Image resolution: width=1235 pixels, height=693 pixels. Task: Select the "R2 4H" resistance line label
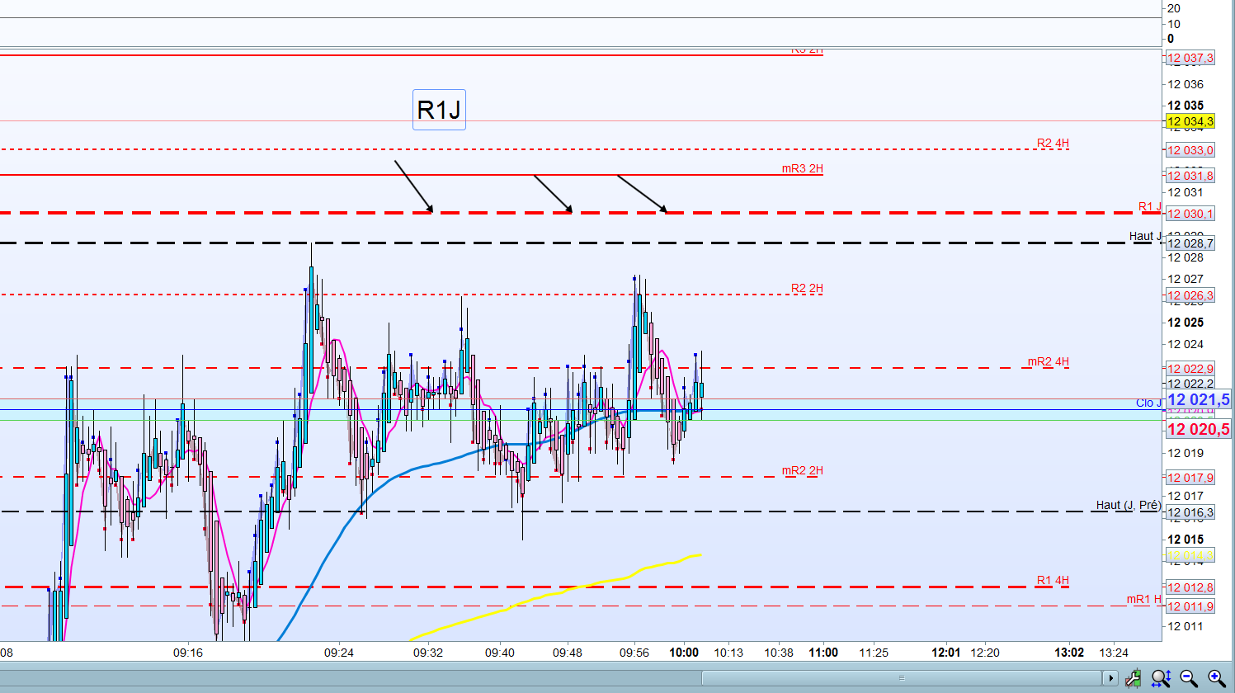pos(1053,144)
